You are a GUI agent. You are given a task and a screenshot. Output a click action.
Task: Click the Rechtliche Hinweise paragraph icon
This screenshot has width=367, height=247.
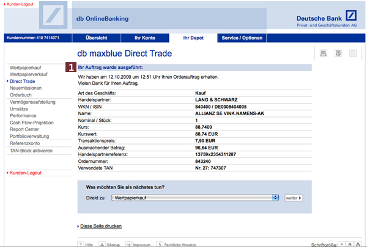pyautogui.click(x=160, y=243)
